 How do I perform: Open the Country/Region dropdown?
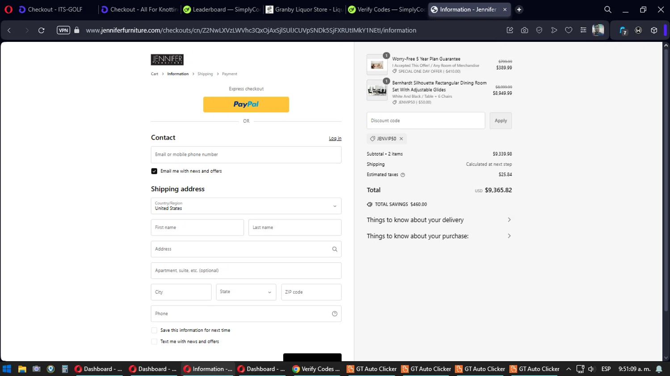click(246, 206)
